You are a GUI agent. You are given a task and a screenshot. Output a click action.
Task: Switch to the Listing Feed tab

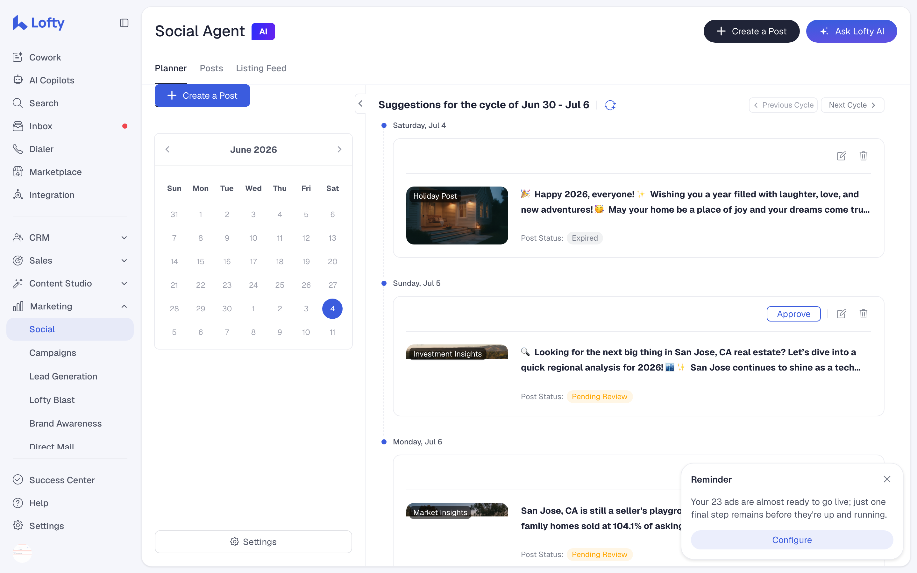(261, 68)
